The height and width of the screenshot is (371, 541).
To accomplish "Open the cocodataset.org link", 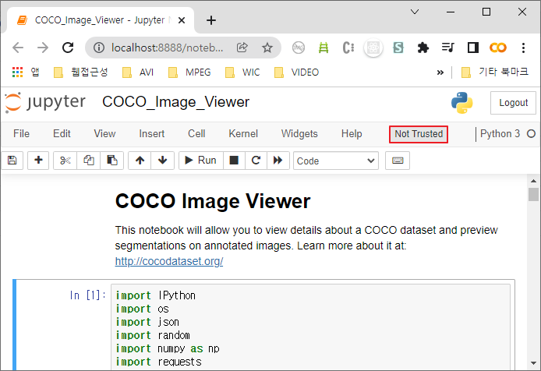I will point(169,261).
